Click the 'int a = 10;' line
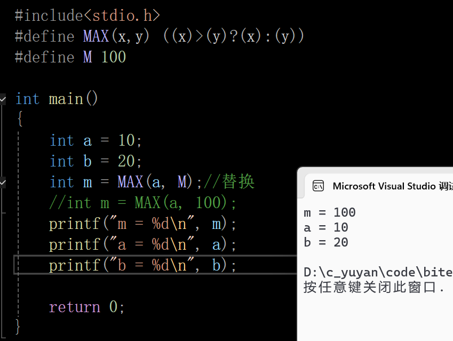Screen dimensions: 453x341 pos(96,140)
